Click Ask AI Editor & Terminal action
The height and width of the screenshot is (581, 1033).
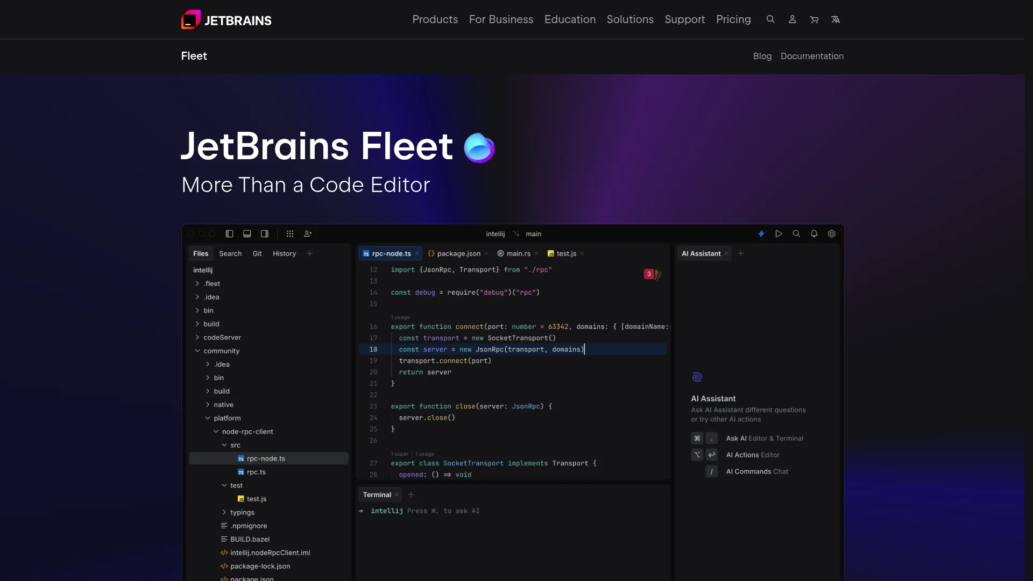point(748,438)
